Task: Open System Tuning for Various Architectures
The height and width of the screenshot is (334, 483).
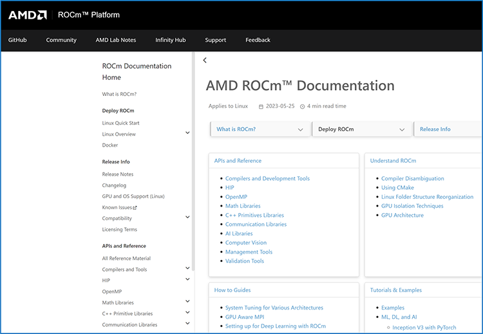Action: [x=274, y=308]
